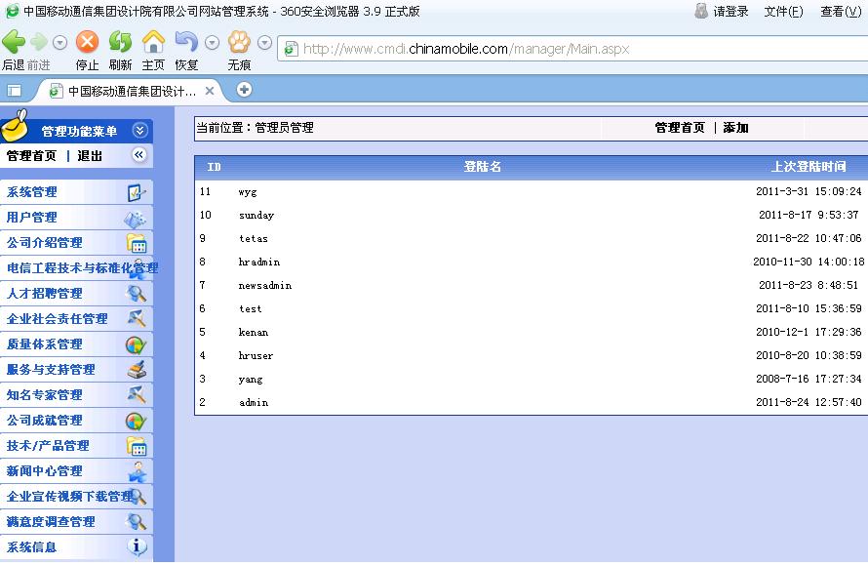This screenshot has width=868, height=566.
Task: Click the 新闻中心管理 person icon
Action: point(138,471)
